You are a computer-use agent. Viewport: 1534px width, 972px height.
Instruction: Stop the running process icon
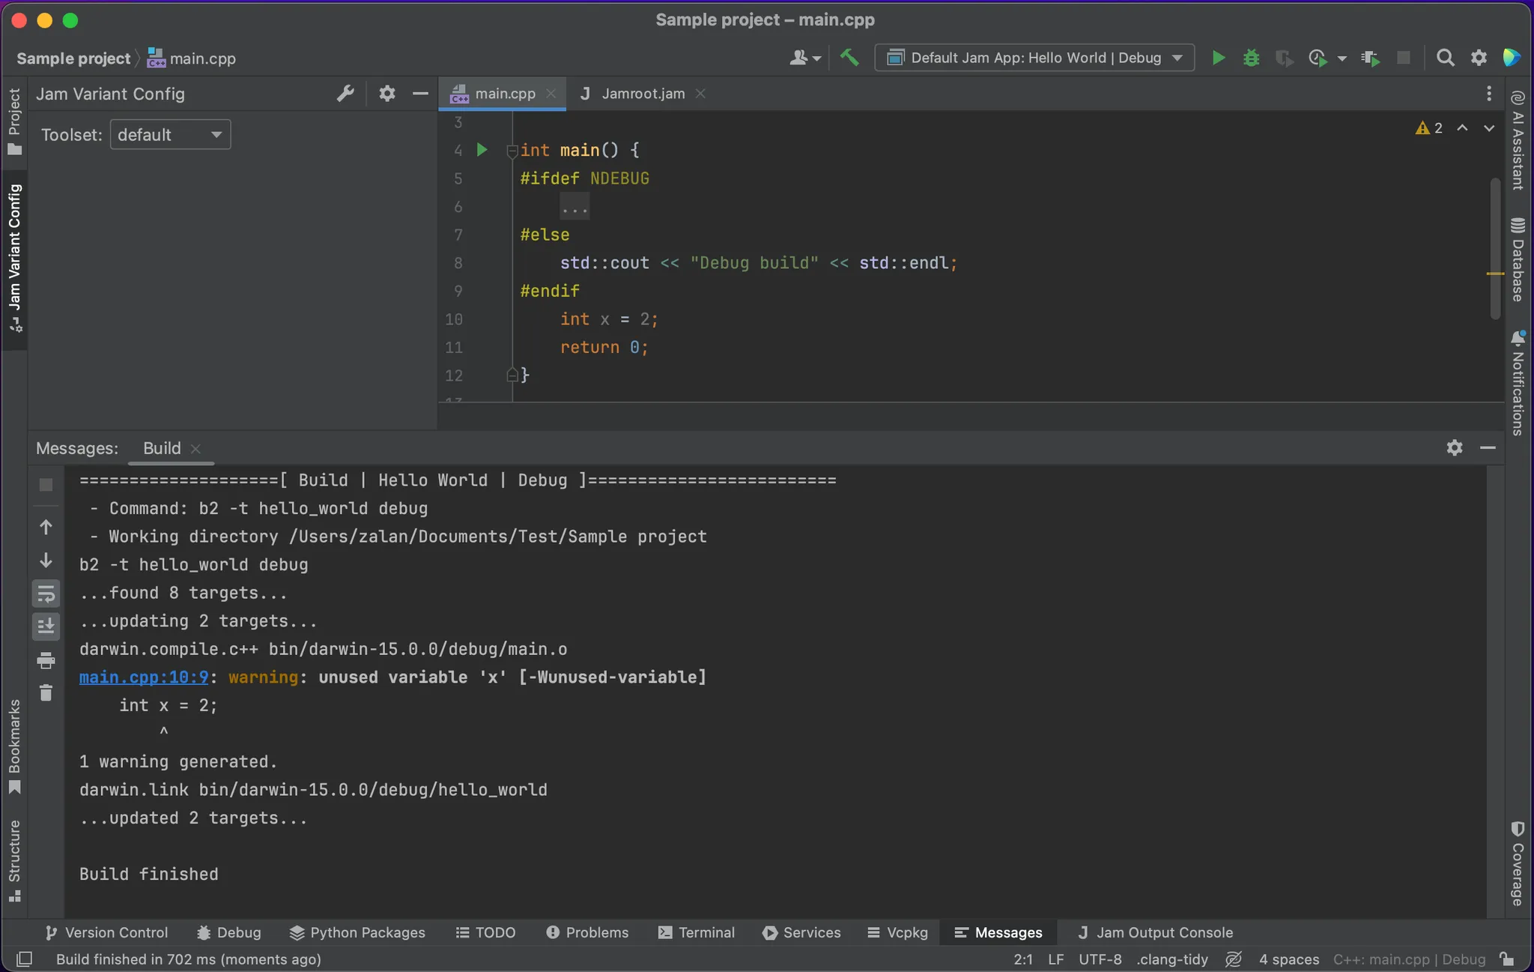(x=1404, y=58)
